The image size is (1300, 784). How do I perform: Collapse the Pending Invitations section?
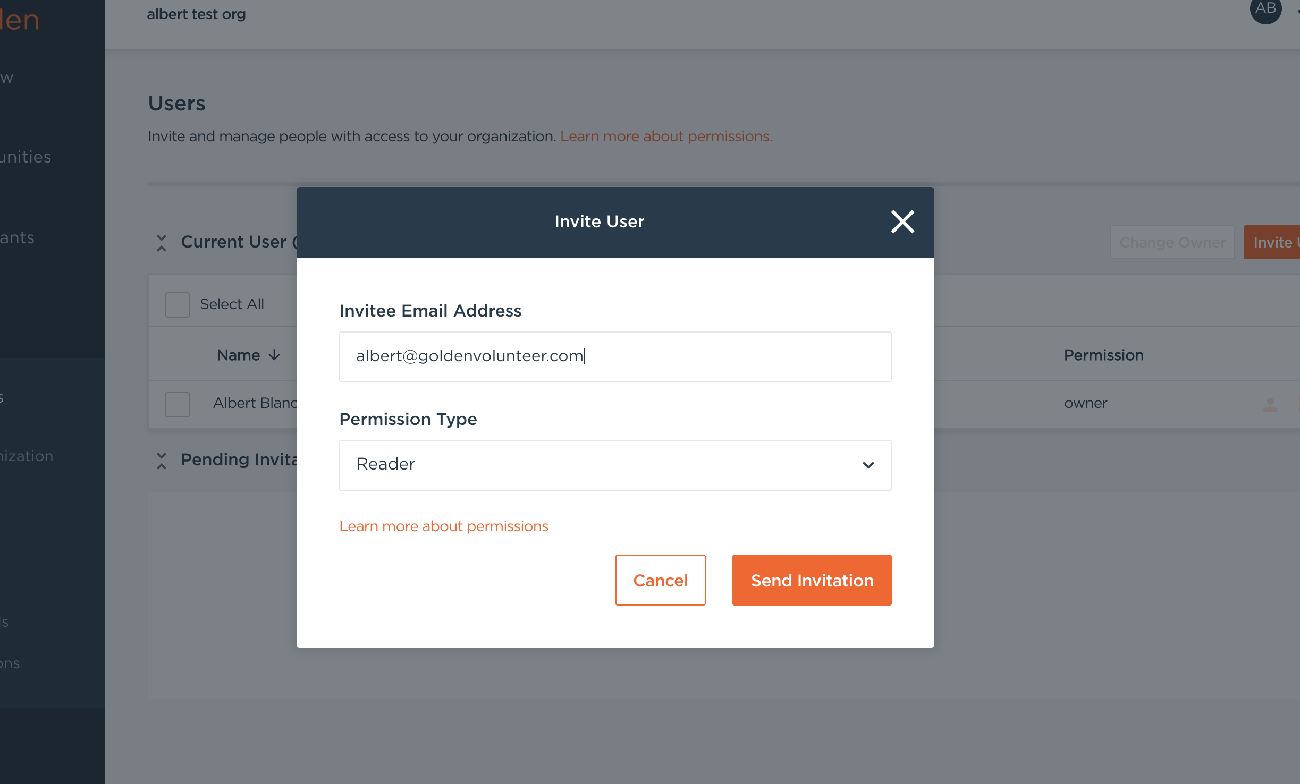point(162,461)
